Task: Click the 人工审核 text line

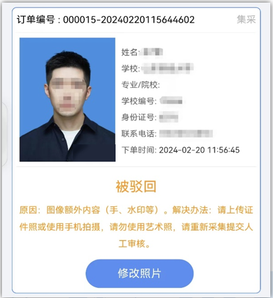Action: [x=135, y=244]
